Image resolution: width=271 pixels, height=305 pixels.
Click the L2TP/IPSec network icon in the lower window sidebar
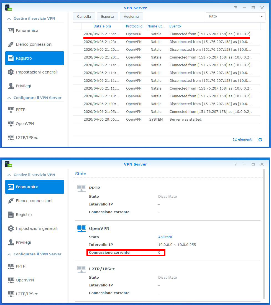[x=11, y=294]
